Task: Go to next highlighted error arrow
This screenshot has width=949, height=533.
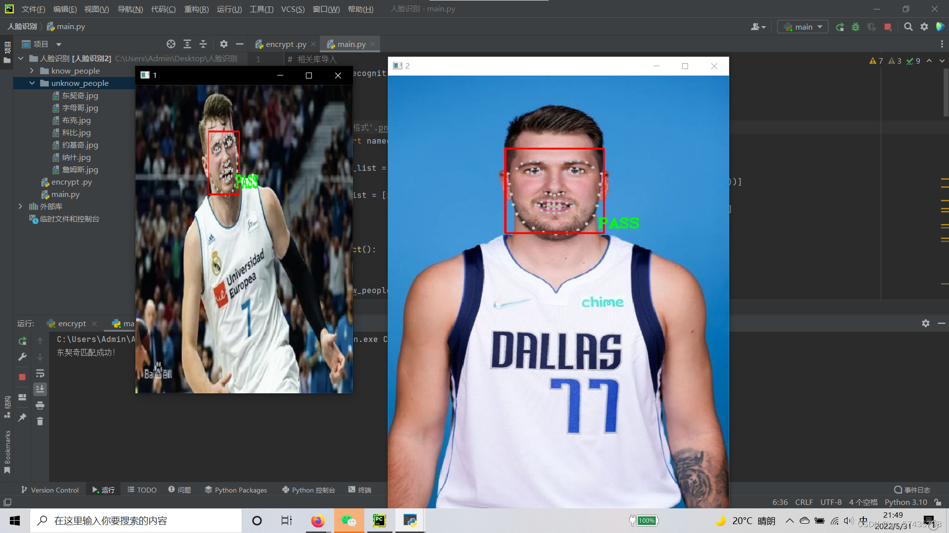Action: pyautogui.click(x=942, y=61)
